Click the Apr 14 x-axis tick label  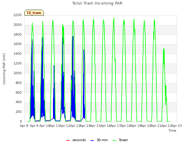pos(85,126)
